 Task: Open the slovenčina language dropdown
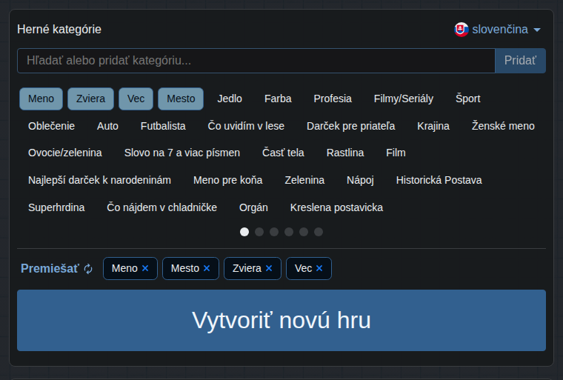[497, 30]
